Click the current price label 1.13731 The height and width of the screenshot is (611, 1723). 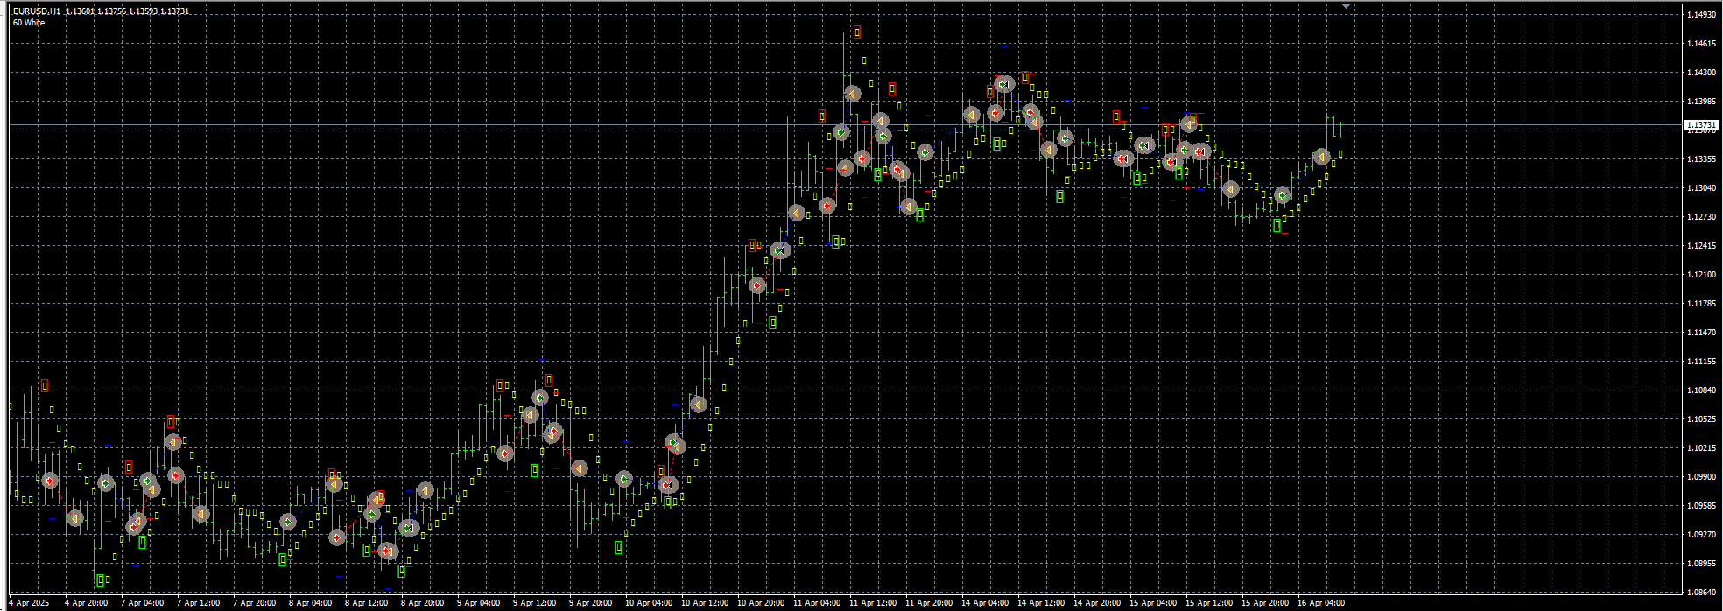pos(1699,126)
